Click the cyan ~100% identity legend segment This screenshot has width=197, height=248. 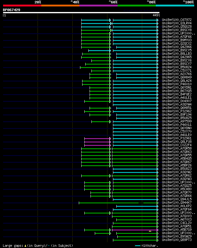(175, 6)
